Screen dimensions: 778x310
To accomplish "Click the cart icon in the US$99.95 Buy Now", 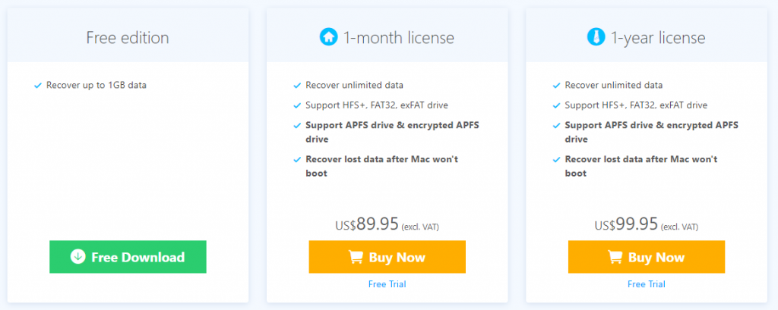I will [x=615, y=257].
